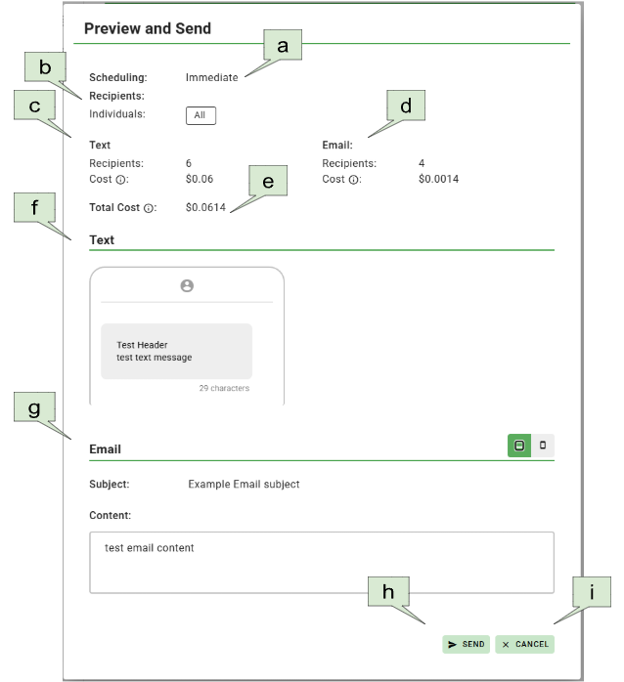Click callout marker h

coord(388,591)
